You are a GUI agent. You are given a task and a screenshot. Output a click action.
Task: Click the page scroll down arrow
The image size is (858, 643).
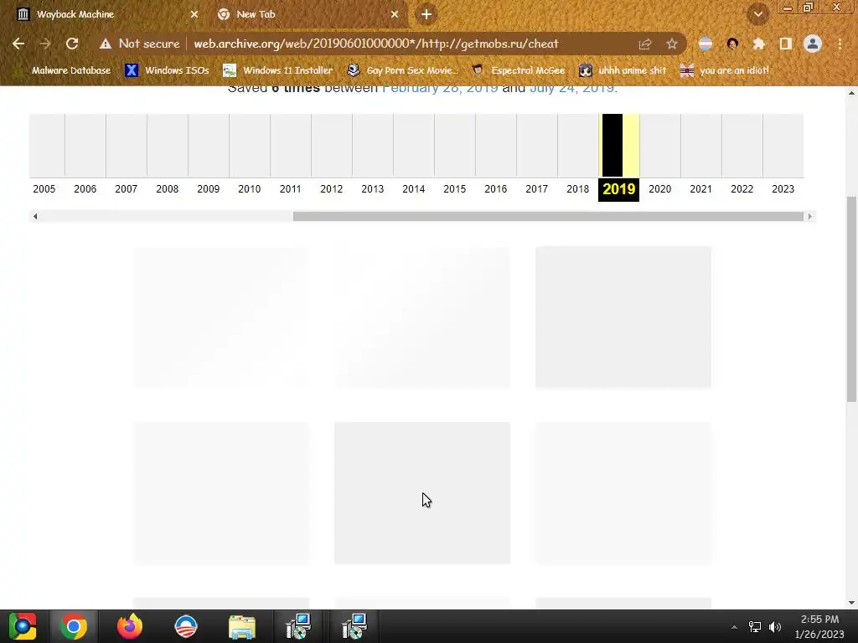tap(851, 603)
